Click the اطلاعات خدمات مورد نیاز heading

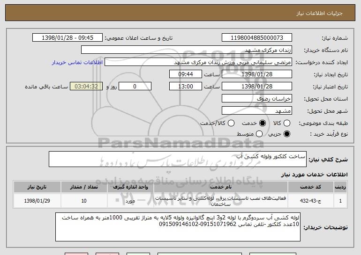click(314, 175)
